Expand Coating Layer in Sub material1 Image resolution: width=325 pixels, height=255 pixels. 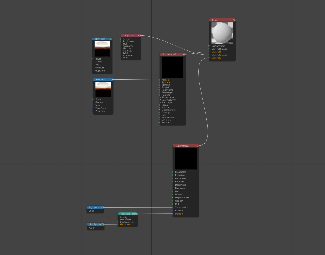coord(161,100)
